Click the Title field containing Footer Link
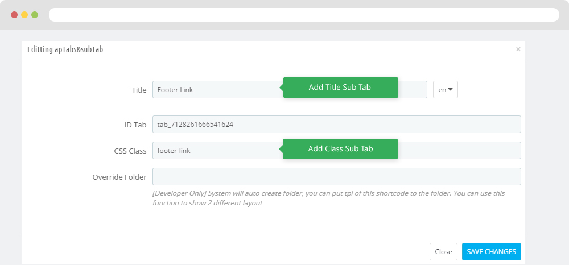The height and width of the screenshot is (265, 569). (290, 89)
